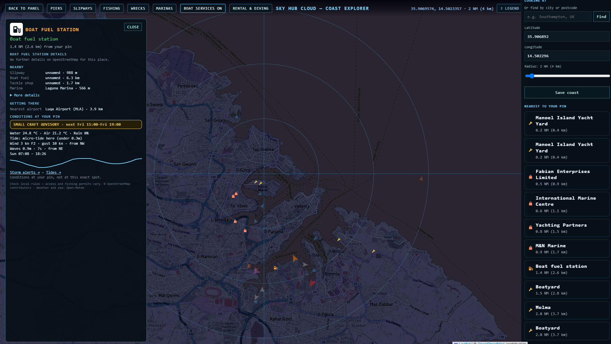Select Boat fuel station card in nearest list

pos(567,269)
